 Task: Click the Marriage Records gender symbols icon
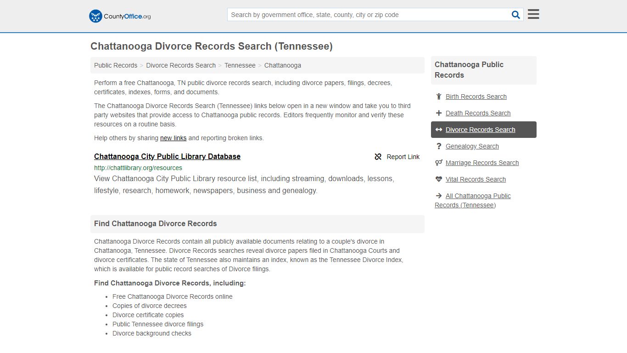[439, 163]
